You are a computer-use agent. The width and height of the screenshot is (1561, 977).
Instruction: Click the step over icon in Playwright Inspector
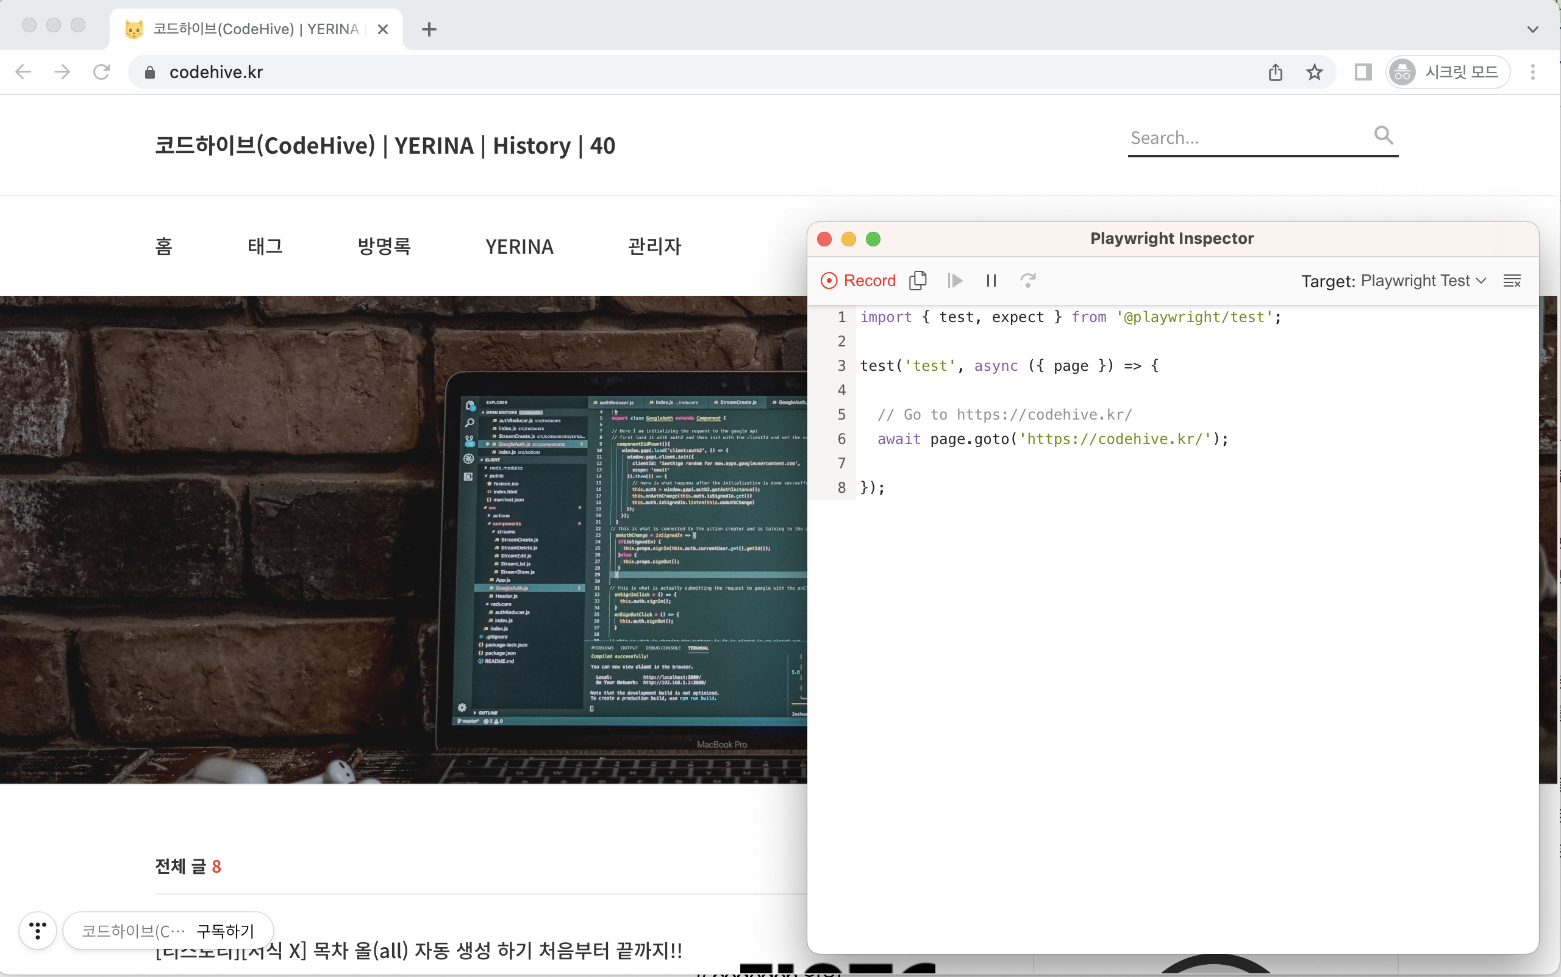[x=1027, y=281]
